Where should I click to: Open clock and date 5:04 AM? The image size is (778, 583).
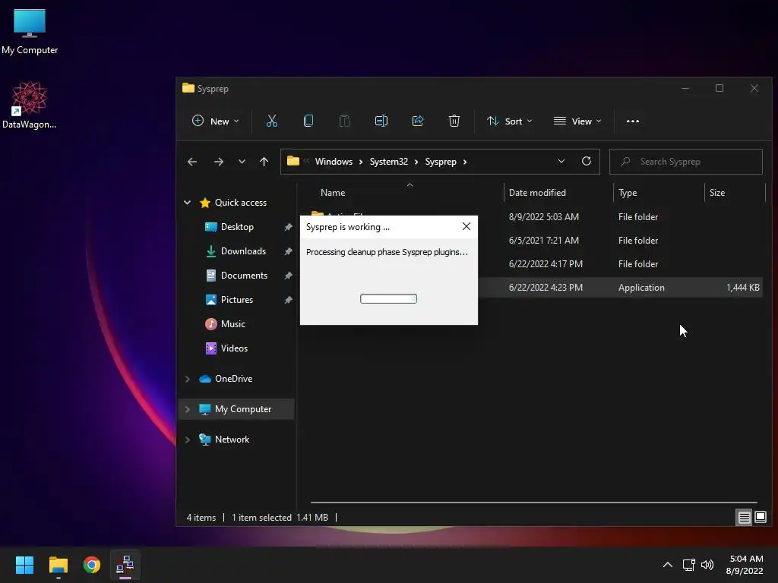745,565
